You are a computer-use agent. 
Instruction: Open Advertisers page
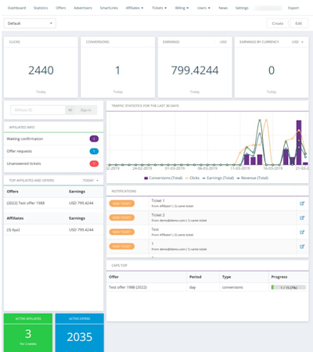[83, 8]
